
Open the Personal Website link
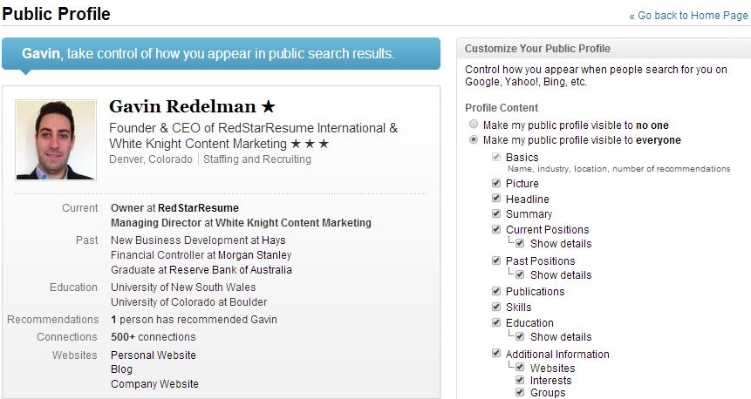click(x=154, y=355)
